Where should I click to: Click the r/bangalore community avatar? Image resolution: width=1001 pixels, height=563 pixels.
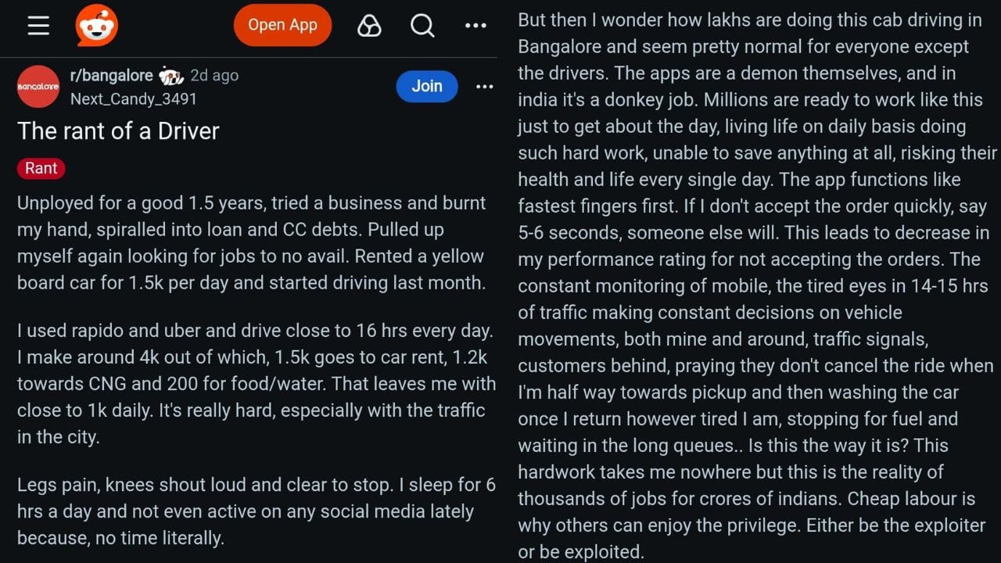38,86
